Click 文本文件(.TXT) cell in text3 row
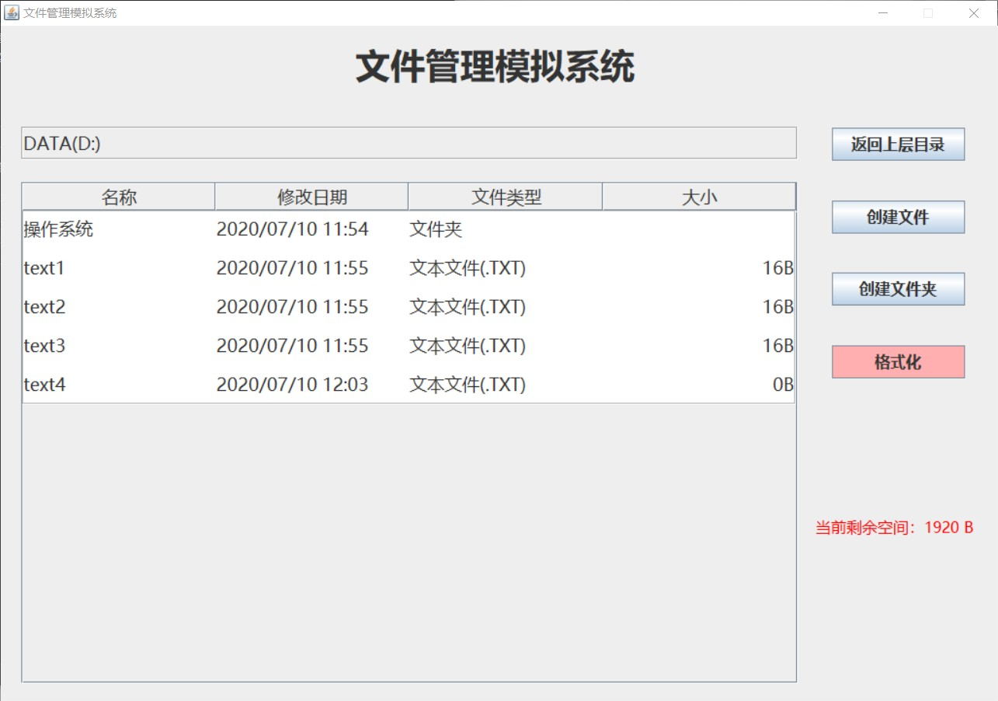The height and width of the screenshot is (701, 998). point(468,346)
